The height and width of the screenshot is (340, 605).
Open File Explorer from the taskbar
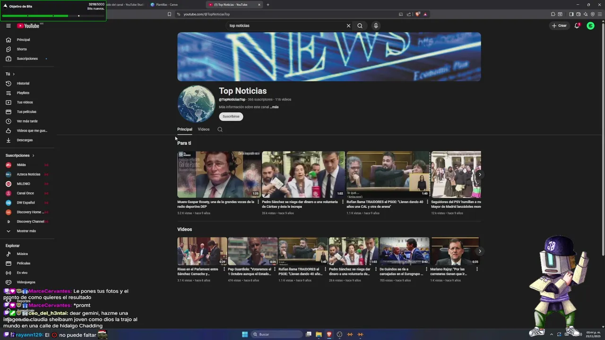pos(319,334)
